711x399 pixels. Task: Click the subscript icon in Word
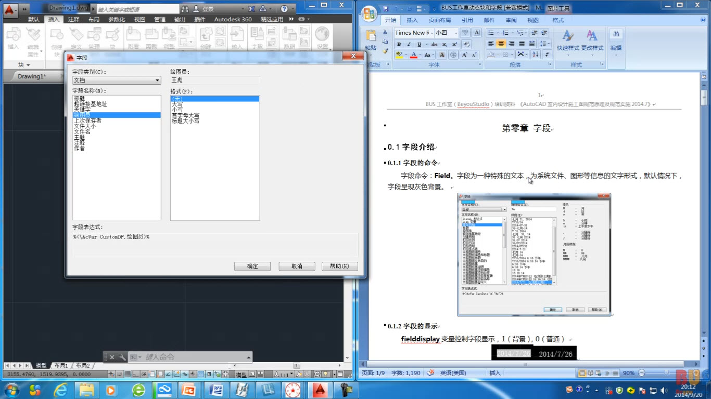coord(445,44)
